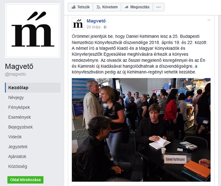The image size is (221, 186).
Task: Open the Magvető page name link in post
Action: pos(96,21)
